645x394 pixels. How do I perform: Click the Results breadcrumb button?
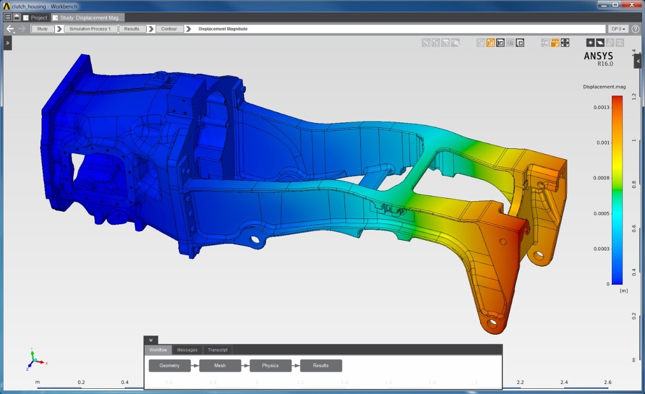click(x=132, y=29)
